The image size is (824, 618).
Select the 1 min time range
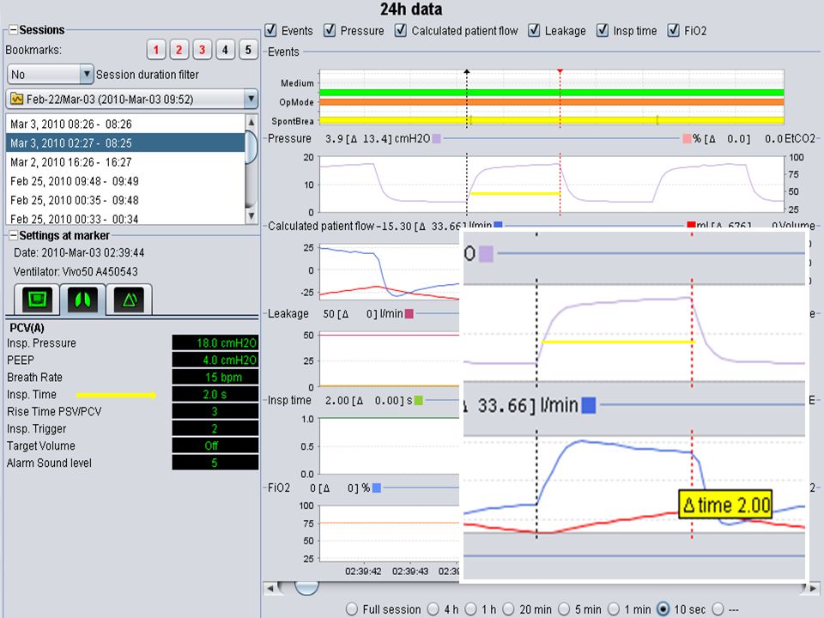(613, 609)
